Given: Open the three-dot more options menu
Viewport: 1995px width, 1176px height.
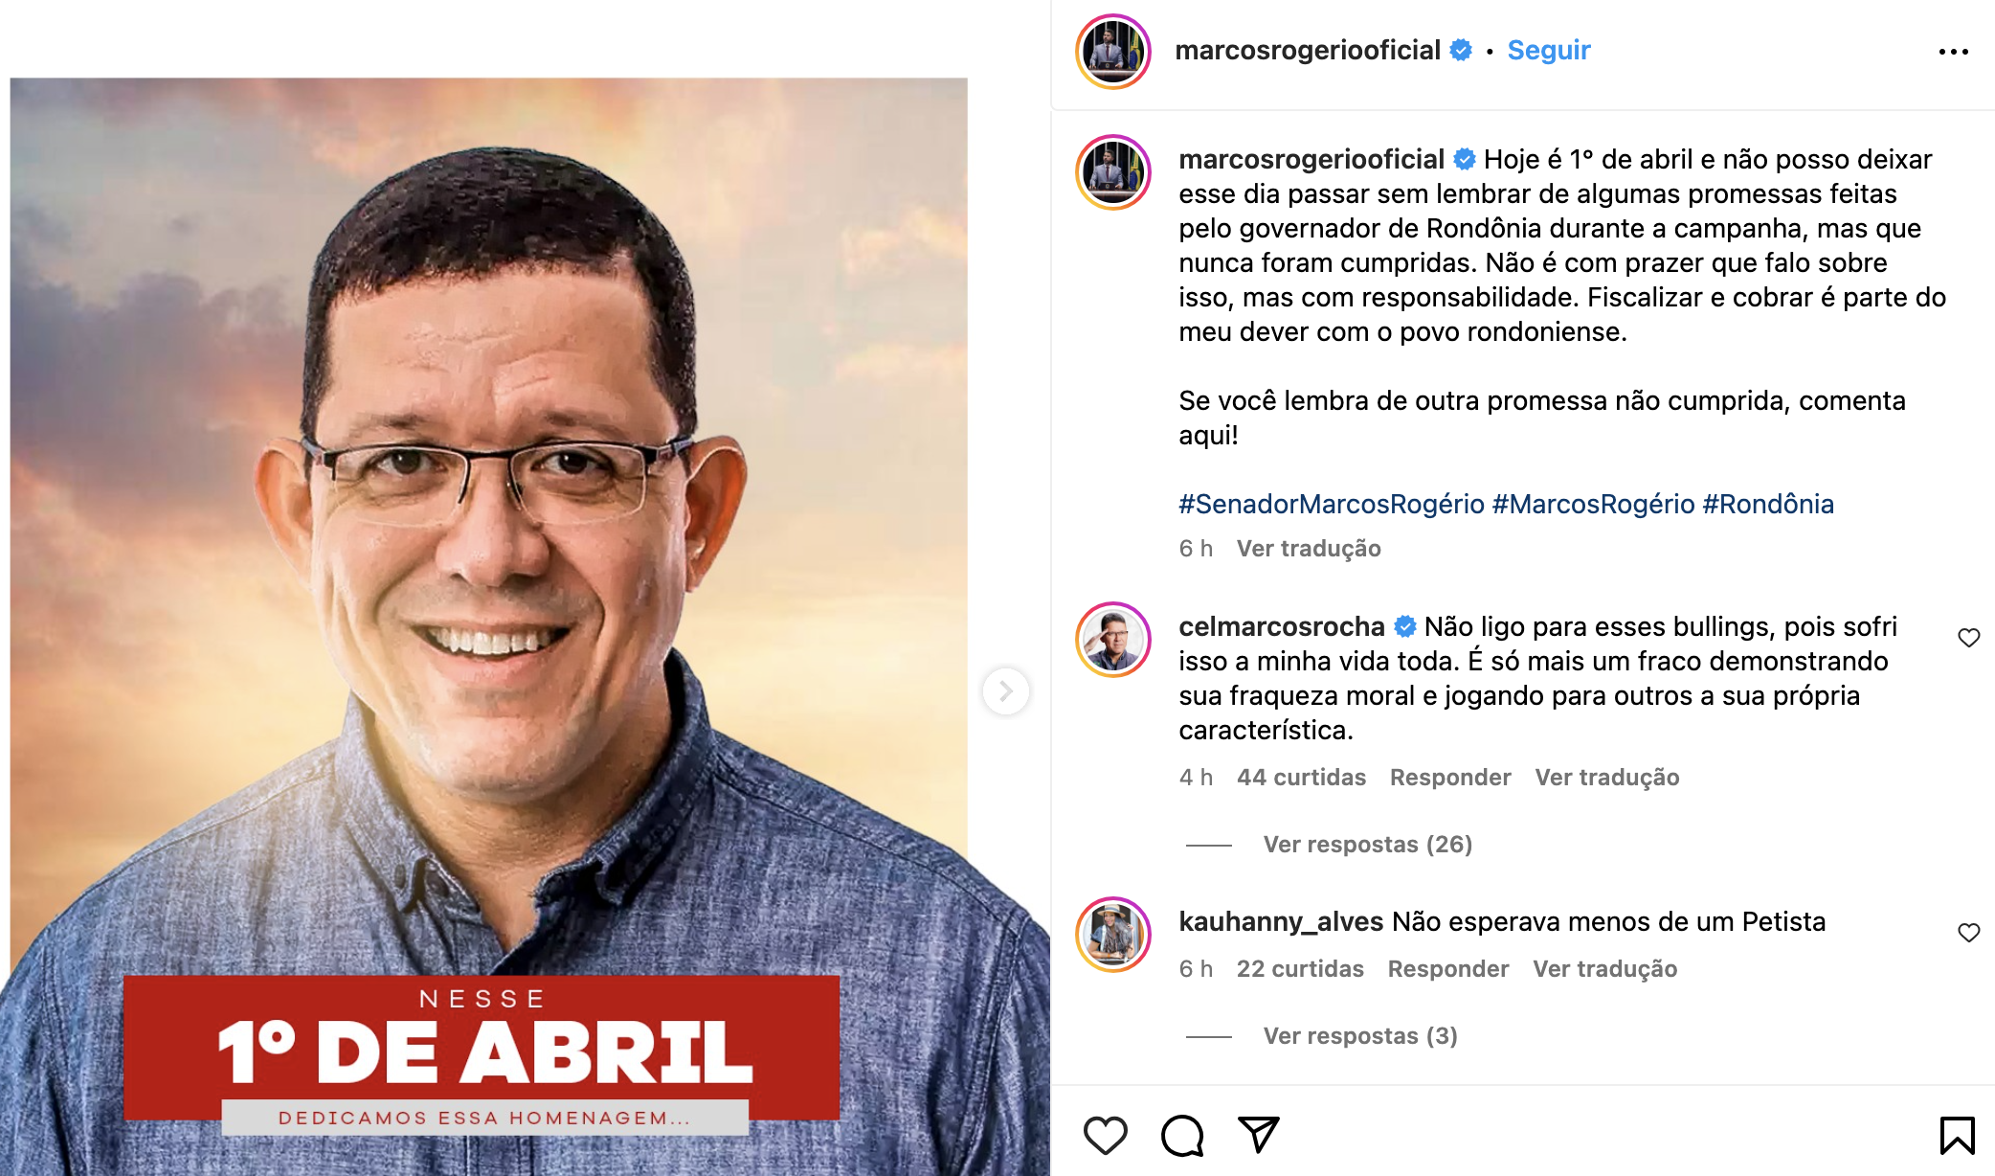Looking at the screenshot, I should (1953, 52).
